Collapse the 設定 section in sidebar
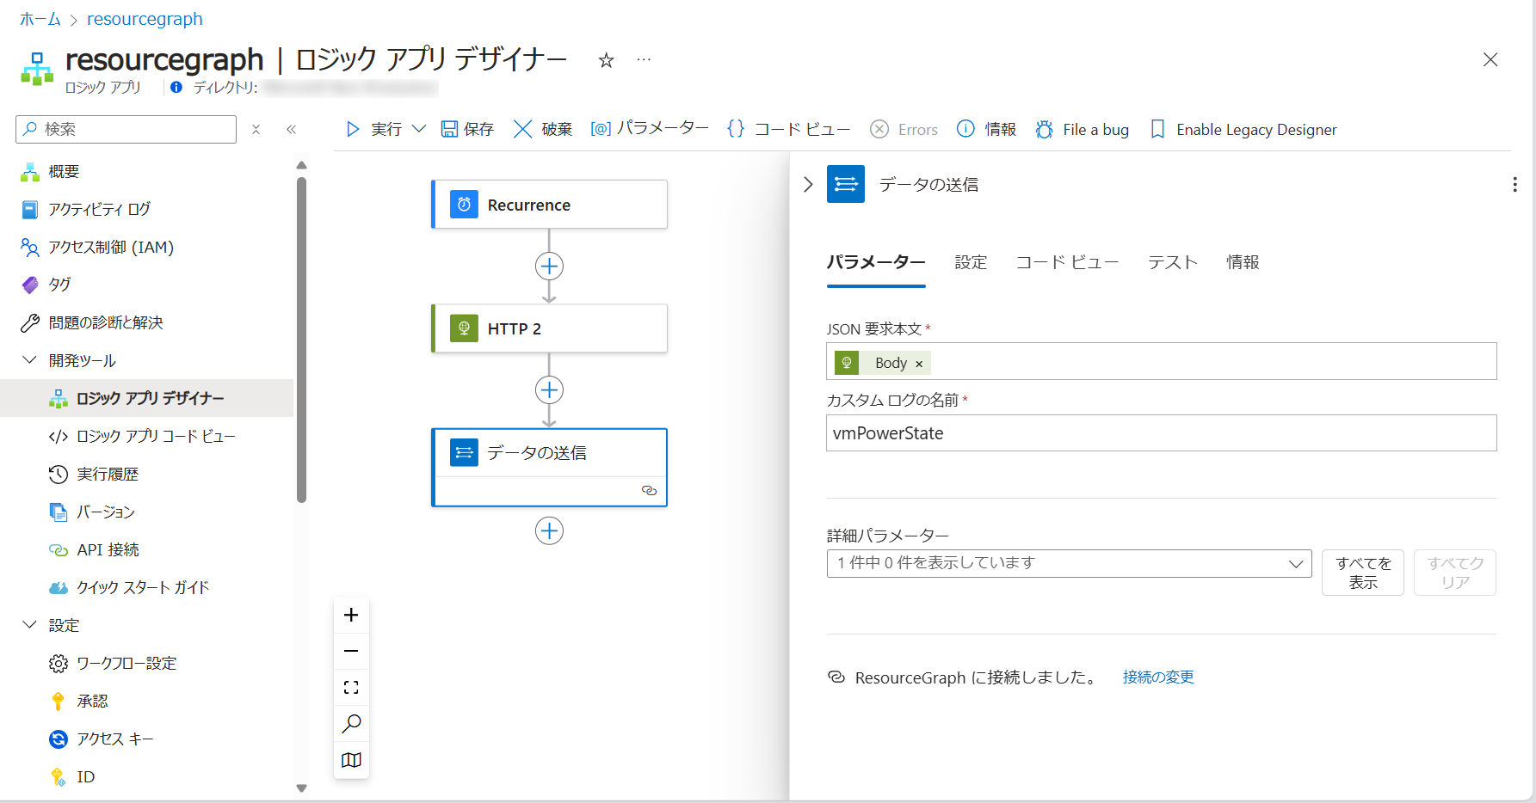Screen dimensions: 1536x803 click(x=29, y=625)
